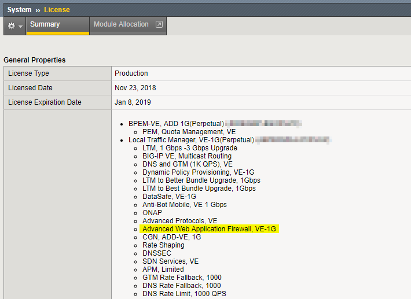Click the Nov 23, 2018 licensed date

click(135, 88)
